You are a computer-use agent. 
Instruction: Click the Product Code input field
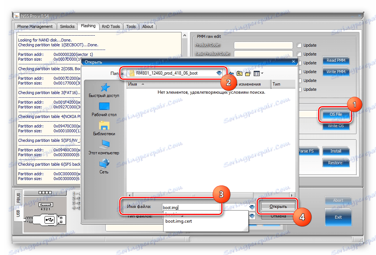click(x=263, y=45)
